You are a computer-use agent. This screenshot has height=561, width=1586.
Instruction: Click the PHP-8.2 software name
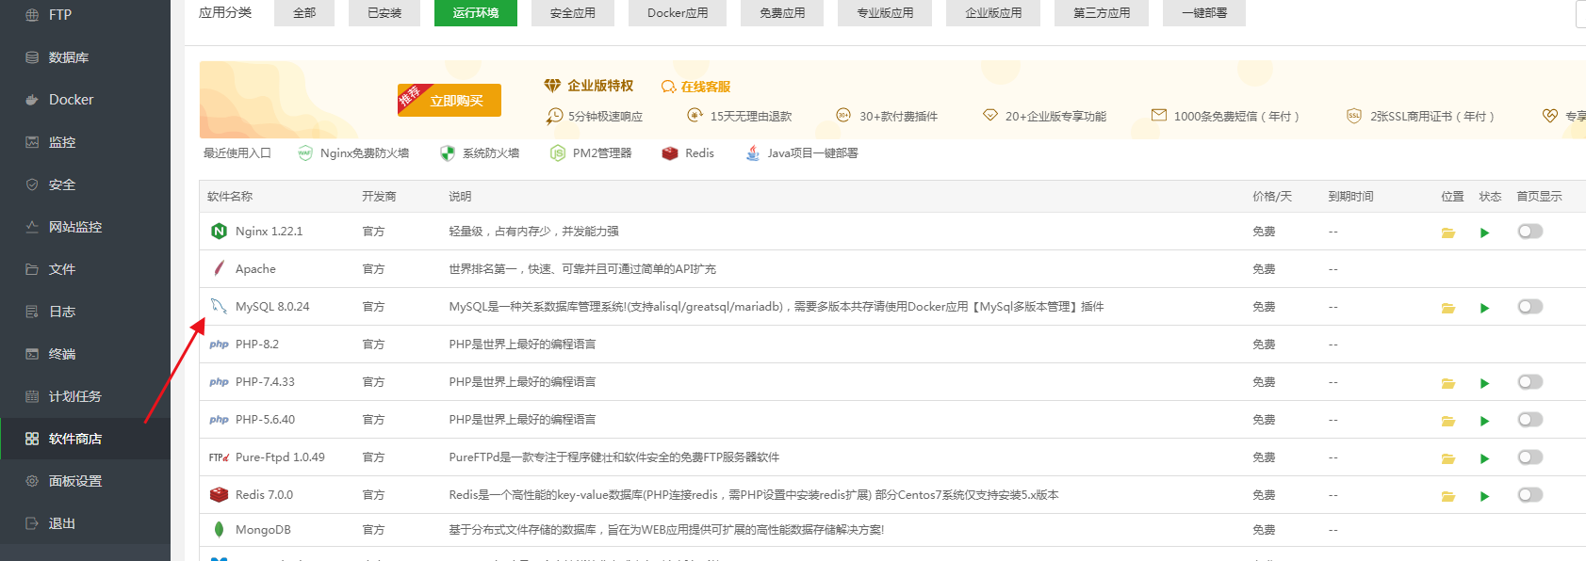257,345
